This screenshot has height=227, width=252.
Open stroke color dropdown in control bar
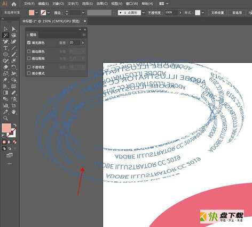click(49, 13)
